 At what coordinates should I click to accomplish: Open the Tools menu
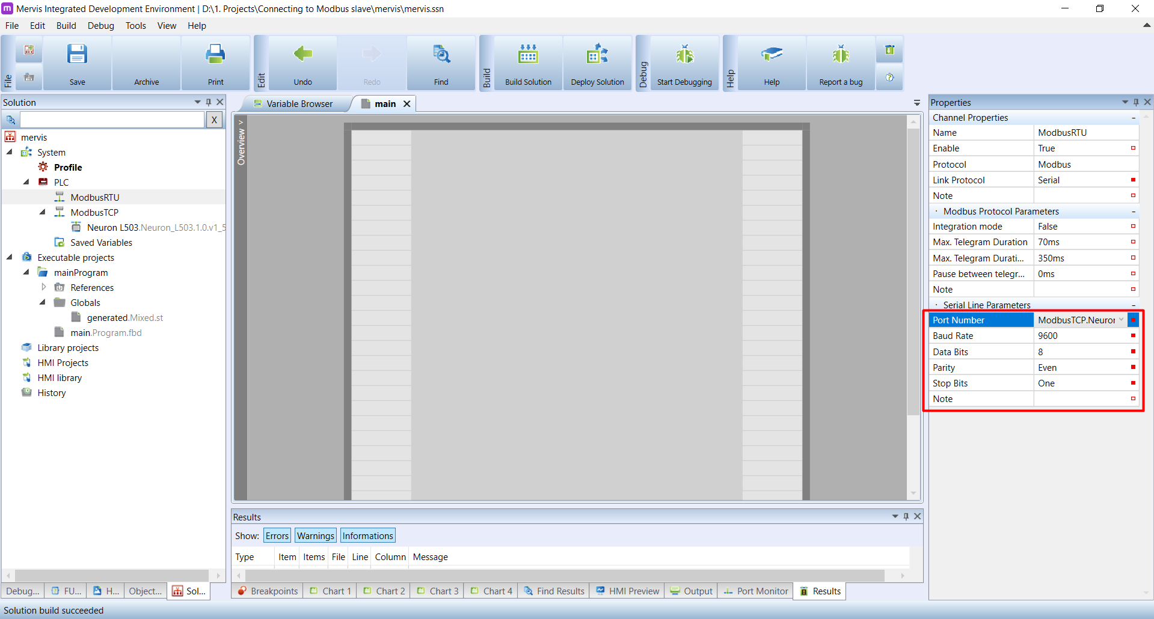tap(135, 26)
